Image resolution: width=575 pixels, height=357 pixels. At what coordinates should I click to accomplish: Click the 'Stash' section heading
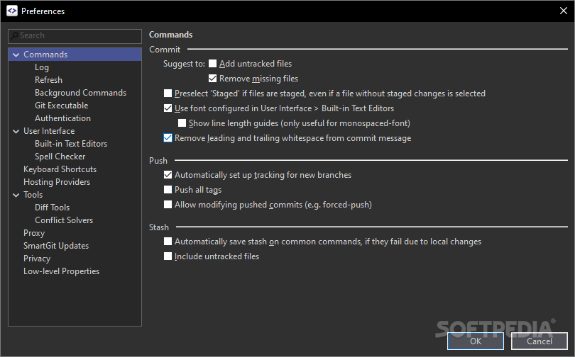[159, 227]
